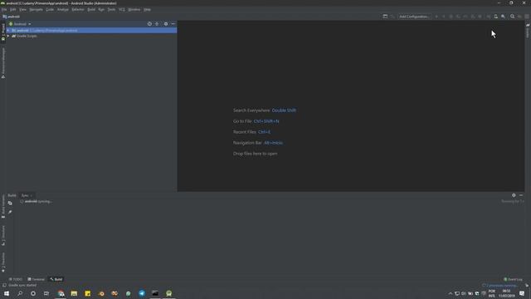531x299 pixels.
Task: Click the android breadcrumb in navigation bar
Action: coord(11,17)
